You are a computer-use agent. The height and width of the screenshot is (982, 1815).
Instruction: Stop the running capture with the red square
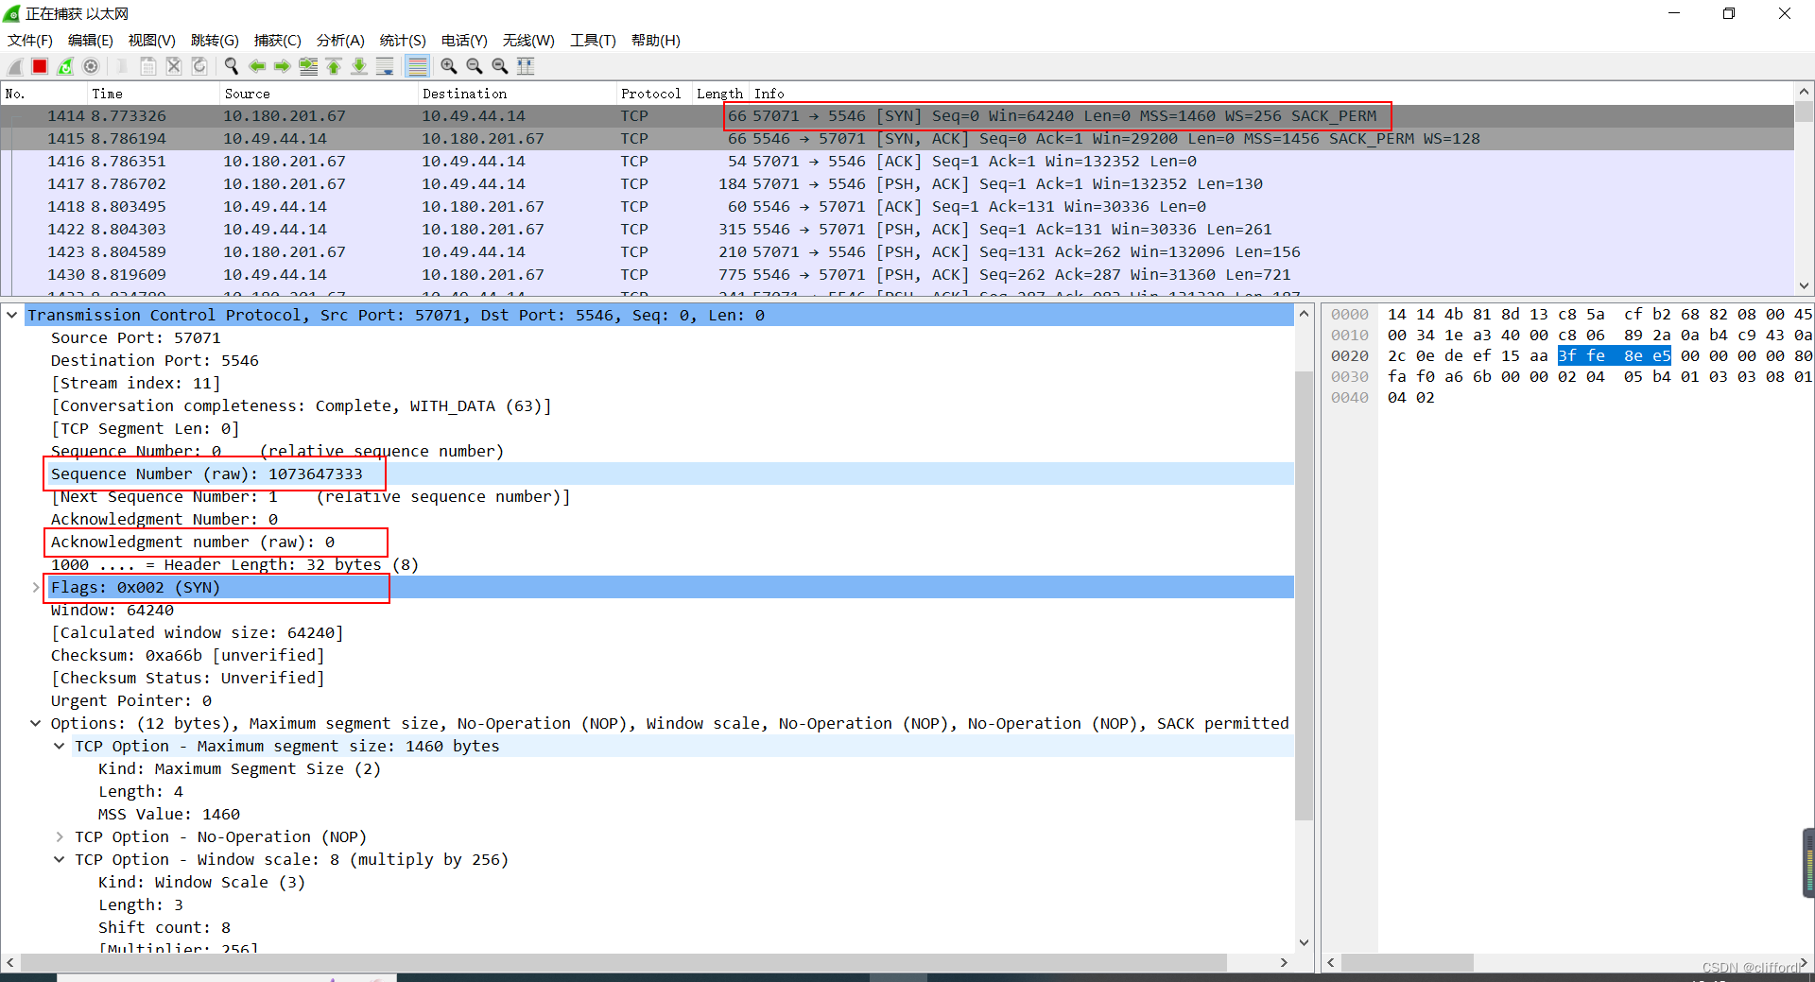[x=40, y=66]
